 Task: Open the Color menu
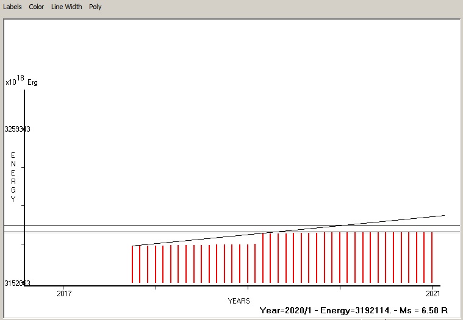tap(36, 7)
